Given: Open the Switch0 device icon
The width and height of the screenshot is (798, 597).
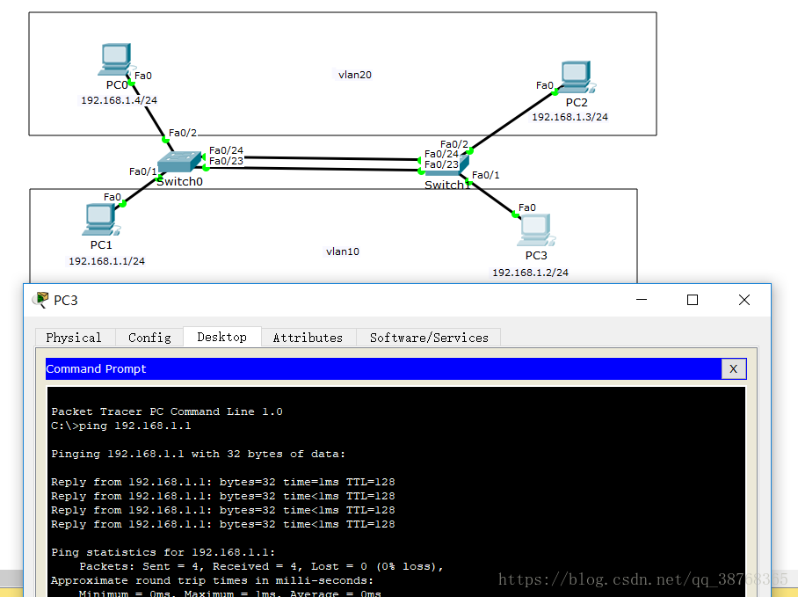Looking at the screenshot, I should 179,162.
